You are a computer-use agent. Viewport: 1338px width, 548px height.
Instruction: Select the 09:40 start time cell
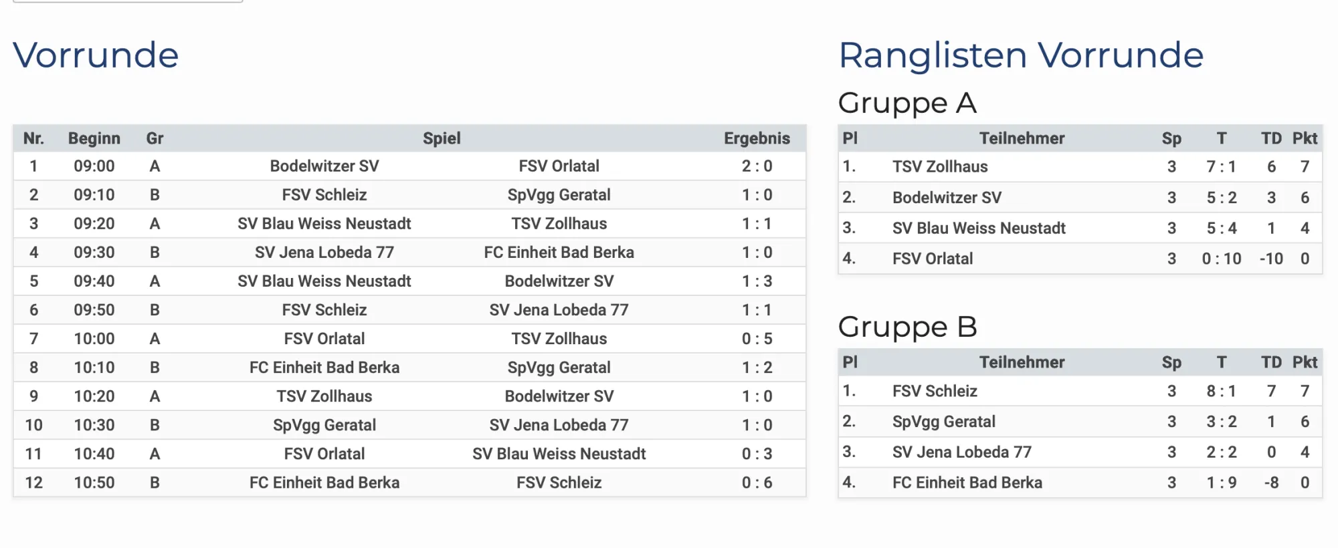coord(94,281)
